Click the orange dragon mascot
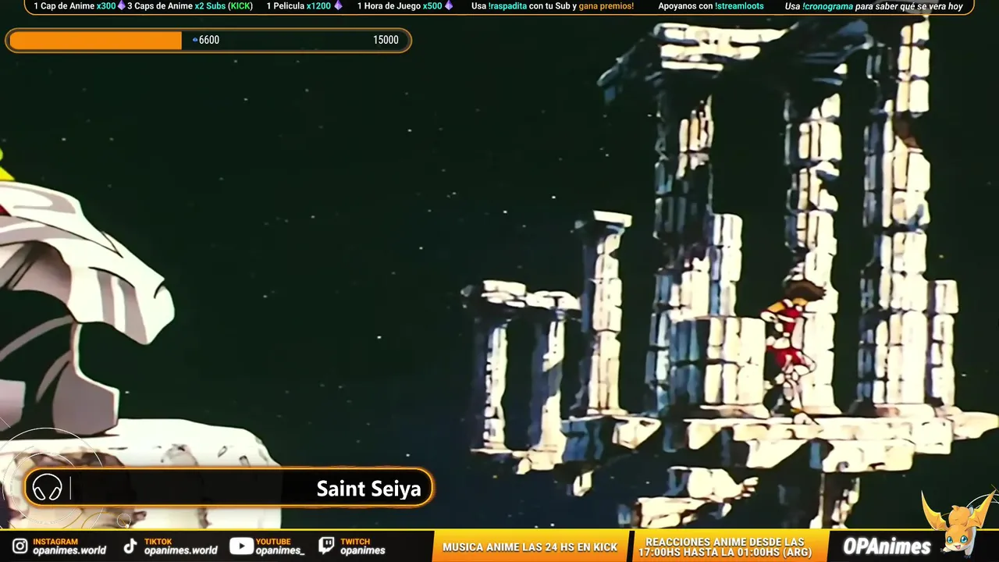Screen dimensions: 999x562 point(957,524)
